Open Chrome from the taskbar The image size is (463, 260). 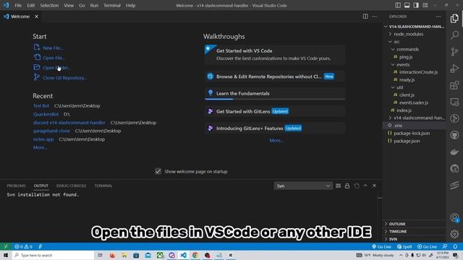[x=195, y=255]
